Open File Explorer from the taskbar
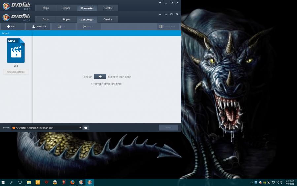The image size is (297, 186). [29, 182]
